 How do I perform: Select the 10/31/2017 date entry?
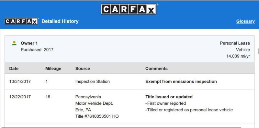click(x=20, y=81)
